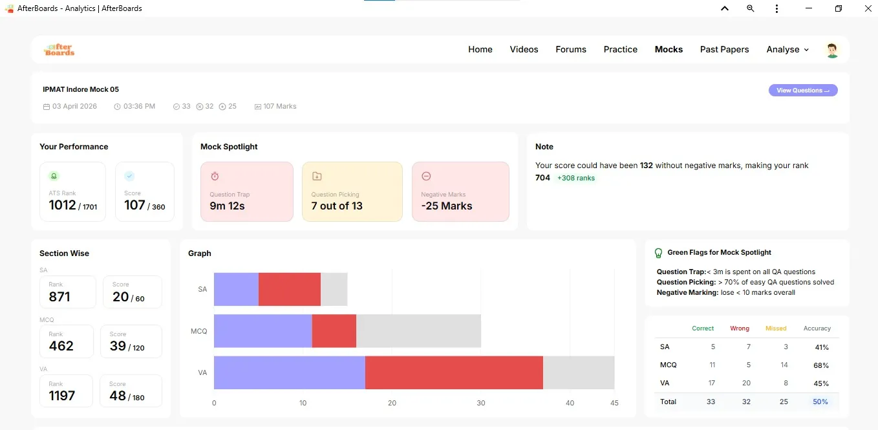
Task: Click the 50% total accuracy value
Action: [x=820, y=402]
